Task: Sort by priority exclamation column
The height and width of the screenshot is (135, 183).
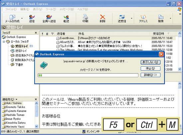Action: pos(42,34)
